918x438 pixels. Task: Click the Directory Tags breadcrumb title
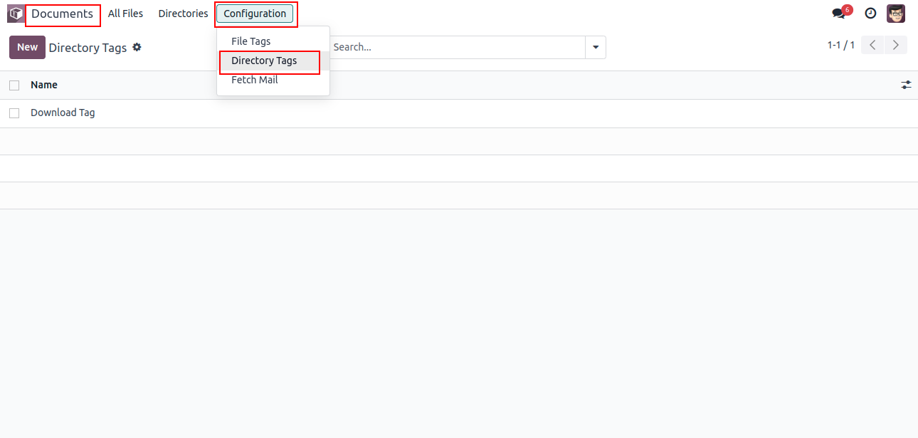88,48
